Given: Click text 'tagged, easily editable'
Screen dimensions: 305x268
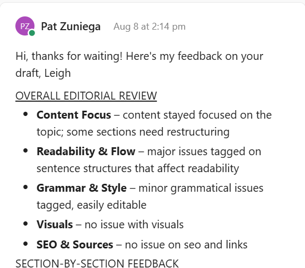Looking at the screenshot, I should tap(91, 205).
